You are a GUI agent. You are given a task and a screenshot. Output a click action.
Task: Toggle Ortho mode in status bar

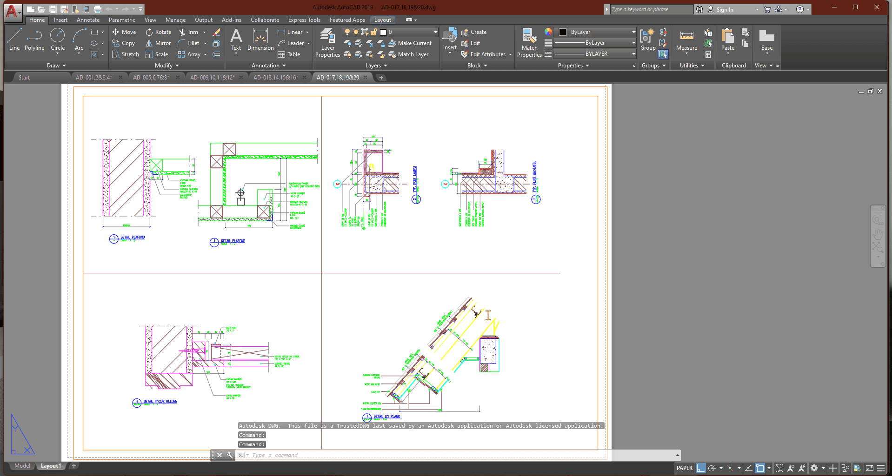(x=700, y=468)
